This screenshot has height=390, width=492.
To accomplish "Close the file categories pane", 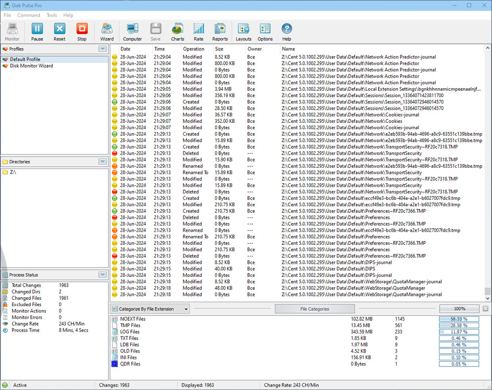I will (x=485, y=309).
